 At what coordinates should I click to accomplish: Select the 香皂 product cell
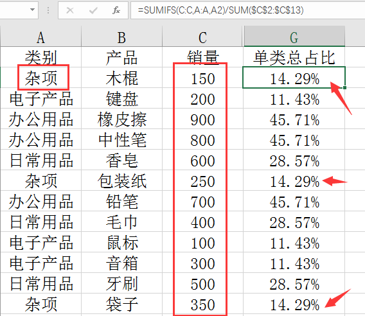pyautogui.click(x=121, y=160)
